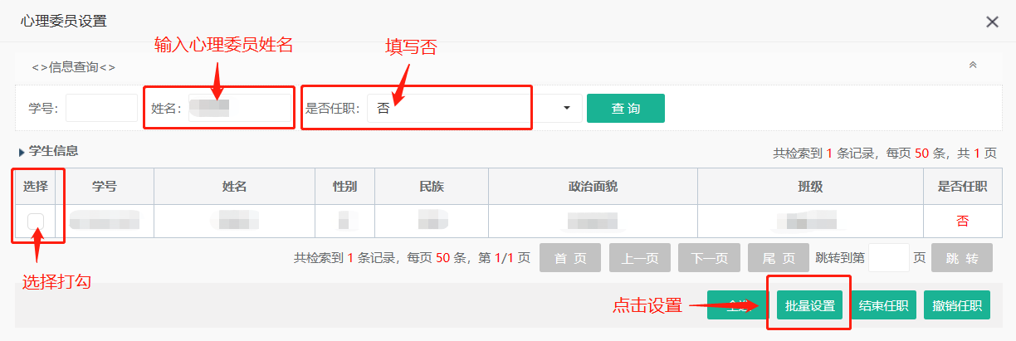Click the 批量设置 button
1016x341 pixels.
tap(810, 305)
